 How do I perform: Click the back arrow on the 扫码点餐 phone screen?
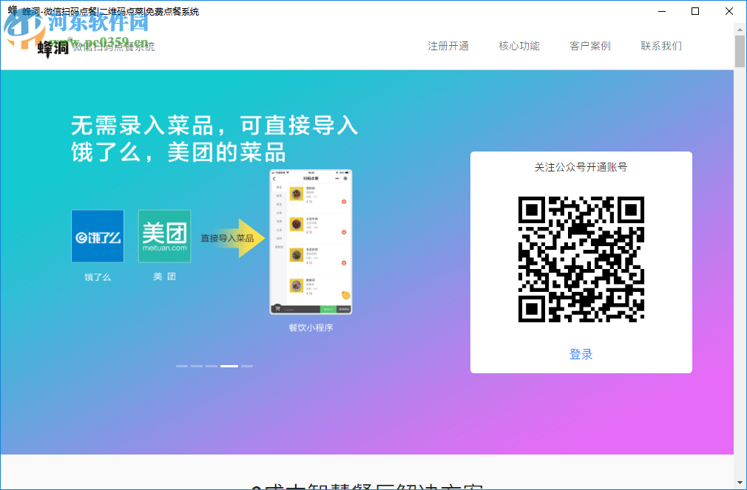(x=275, y=179)
